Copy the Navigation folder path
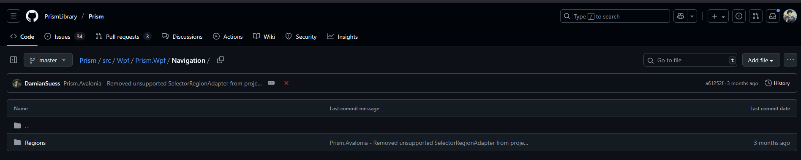The height and width of the screenshot is (160, 801). click(x=221, y=60)
